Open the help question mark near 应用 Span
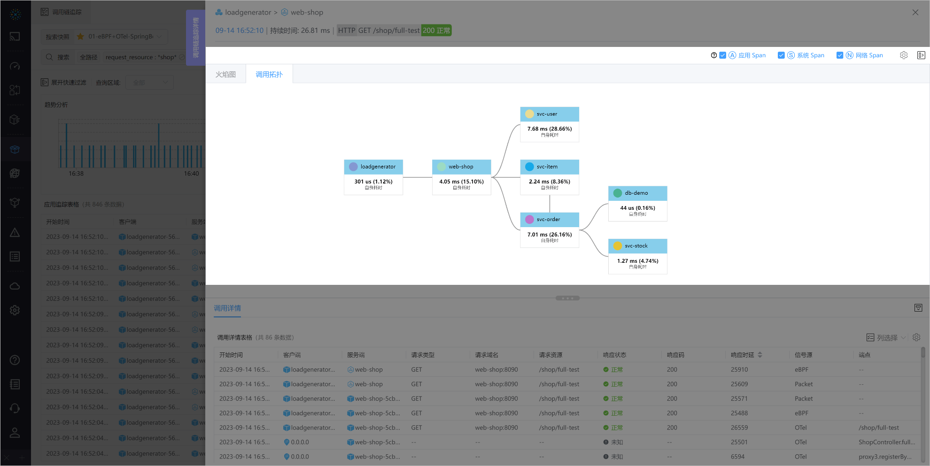The image size is (930, 466). click(x=714, y=55)
